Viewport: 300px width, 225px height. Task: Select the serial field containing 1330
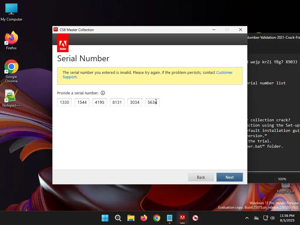(x=64, y=102)
